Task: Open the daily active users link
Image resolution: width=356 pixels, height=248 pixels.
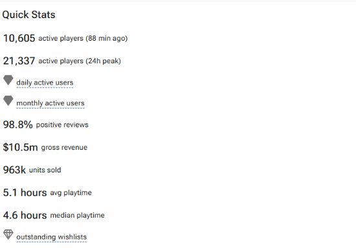Action: click(x=45, y=83)
